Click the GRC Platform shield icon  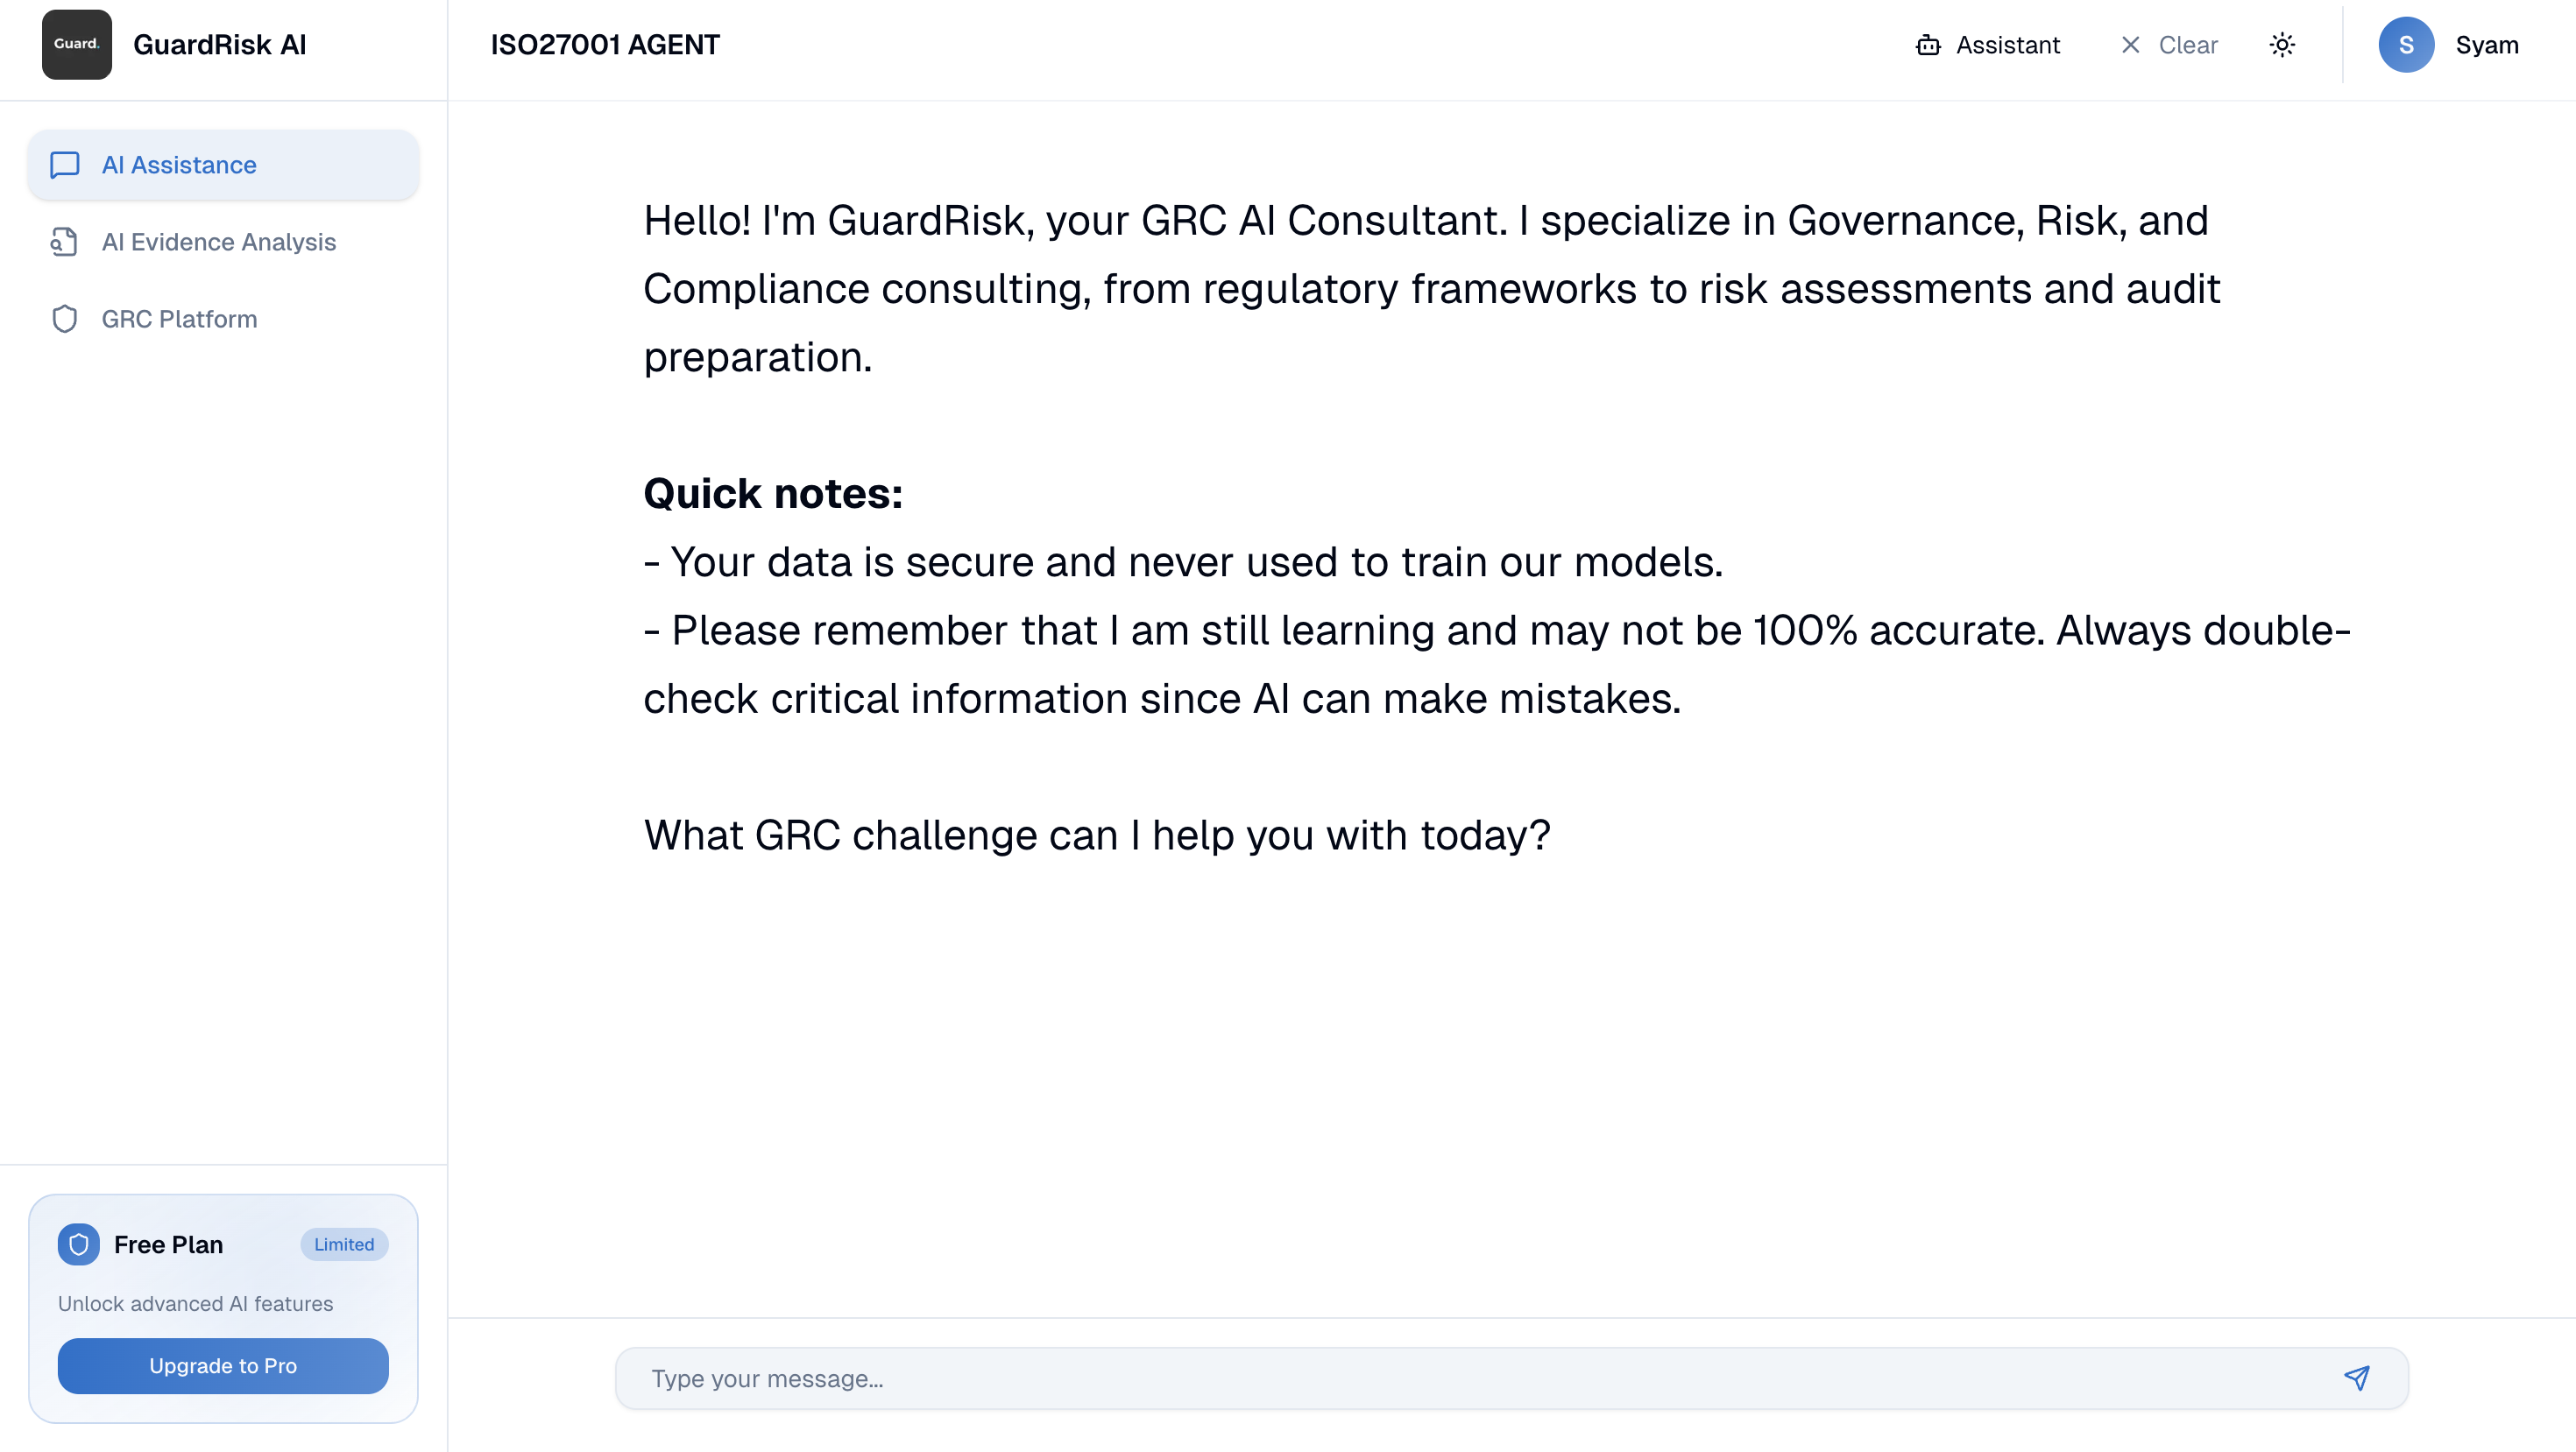click(64, 319)
